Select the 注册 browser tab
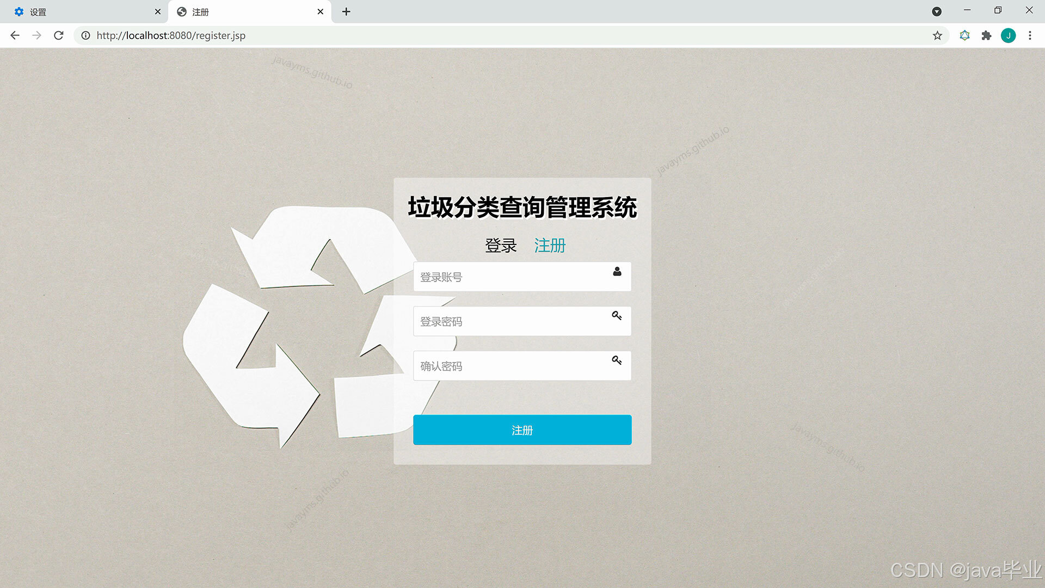This screenshot has height=588, width=1045. point(250,12)
